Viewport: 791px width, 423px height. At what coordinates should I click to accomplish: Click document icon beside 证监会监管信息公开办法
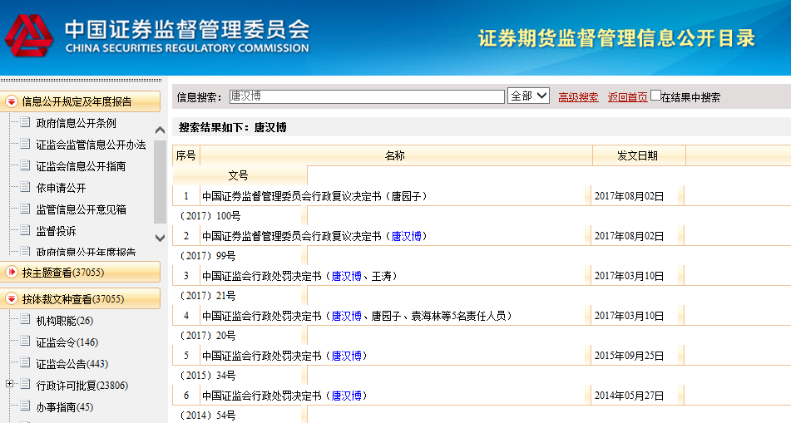[25, 144]
